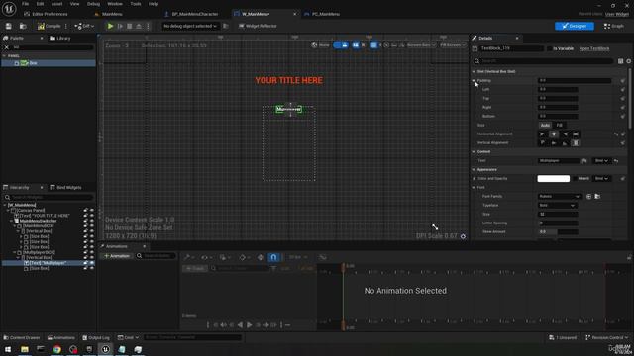Toggle Inherit color checkbox
634x356 pixels.
pos(575,178)
